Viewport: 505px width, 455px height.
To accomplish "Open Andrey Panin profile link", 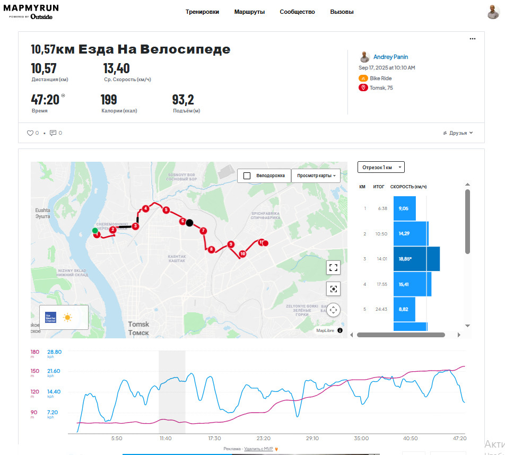I will point(390,57).
